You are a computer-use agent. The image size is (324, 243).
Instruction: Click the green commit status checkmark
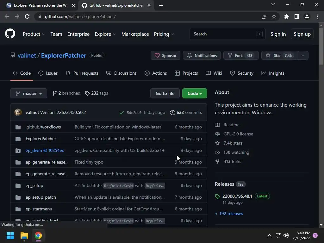(x=122, y=113)
